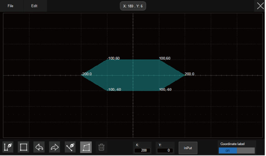Select the highlighted polygon shape tool
266x156 pixels.
coord(86,147)
